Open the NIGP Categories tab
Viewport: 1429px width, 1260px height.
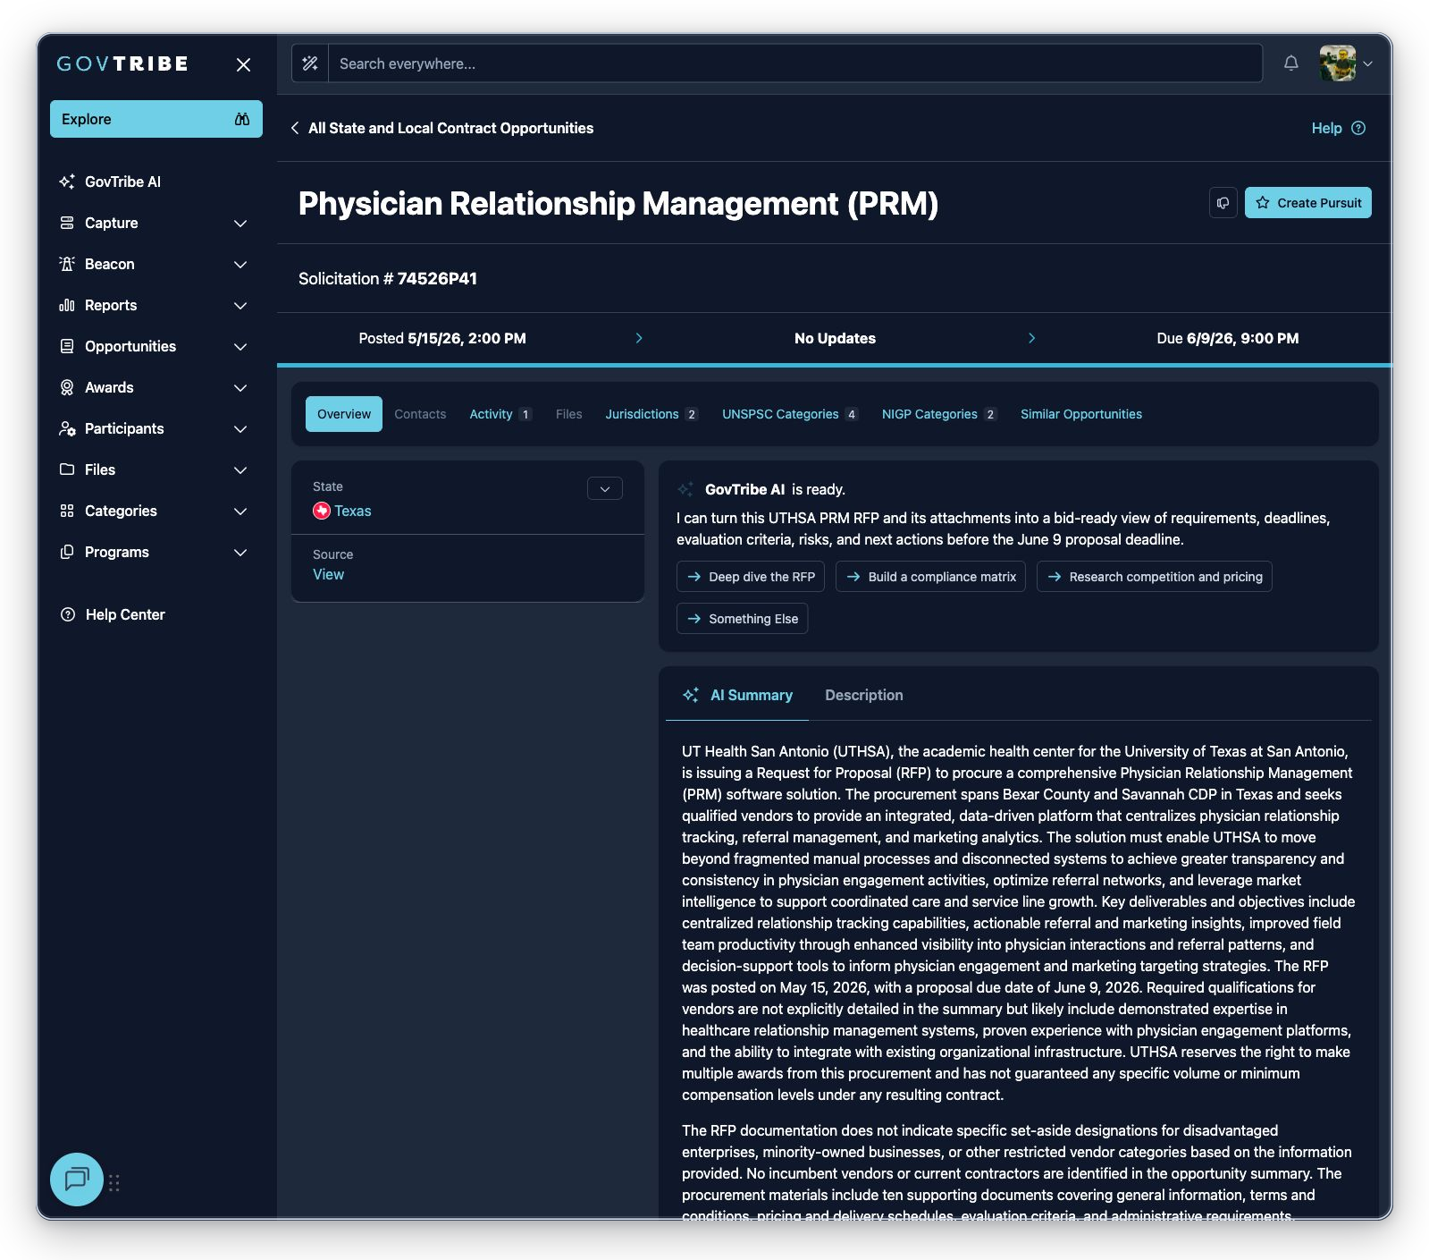point(939,414)
